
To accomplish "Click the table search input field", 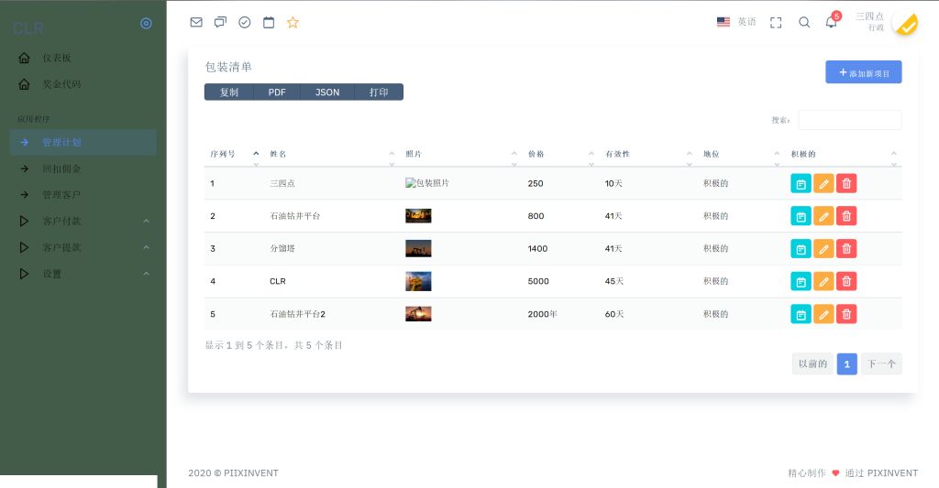I will [849, 120].
